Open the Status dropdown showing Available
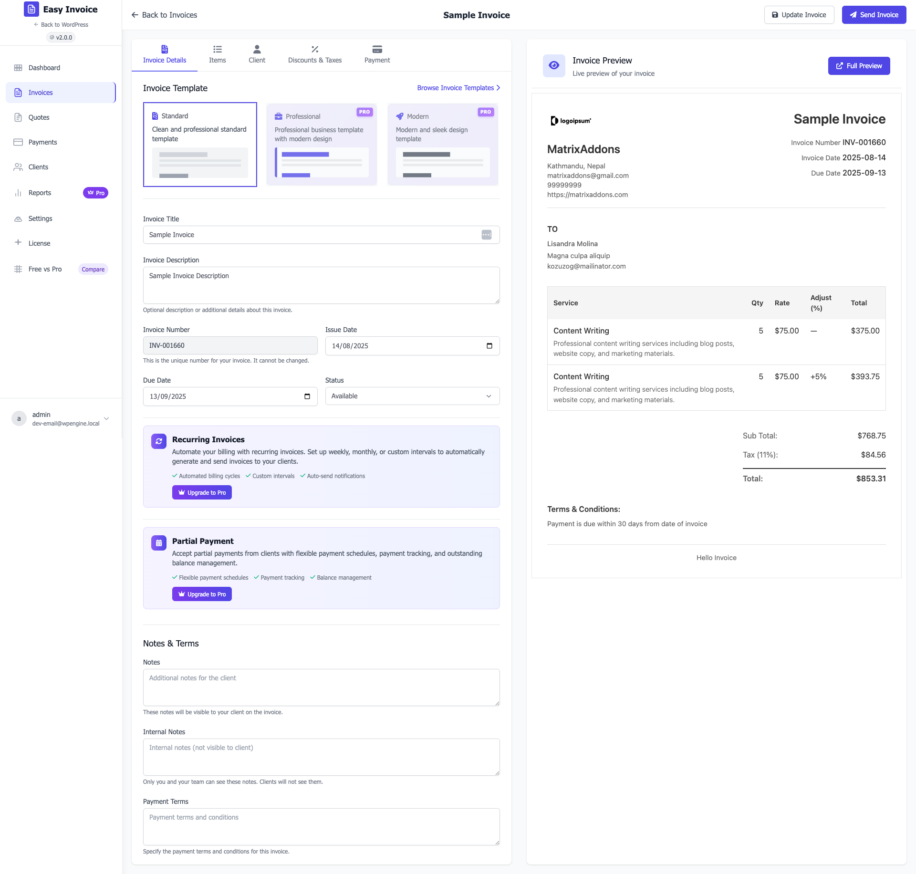Image resolution: width=916 pixels, height=874 pixels. pos(413,396)
